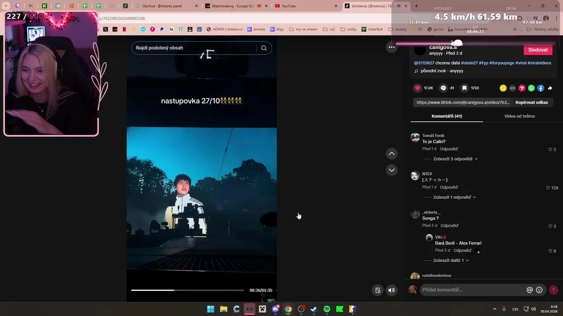
Task: Expand 'Zobrazit 3 odpovědi' replies
Action: [x=455, y=159]
